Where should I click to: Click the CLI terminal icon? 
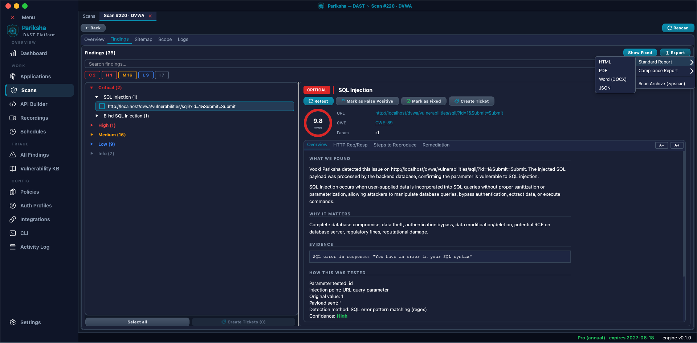coord(13,233)
